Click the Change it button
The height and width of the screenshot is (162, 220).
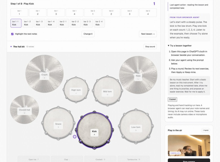[88, 34]
